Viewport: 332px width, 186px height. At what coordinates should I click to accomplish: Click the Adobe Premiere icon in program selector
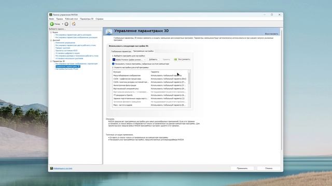click(114, 60)
